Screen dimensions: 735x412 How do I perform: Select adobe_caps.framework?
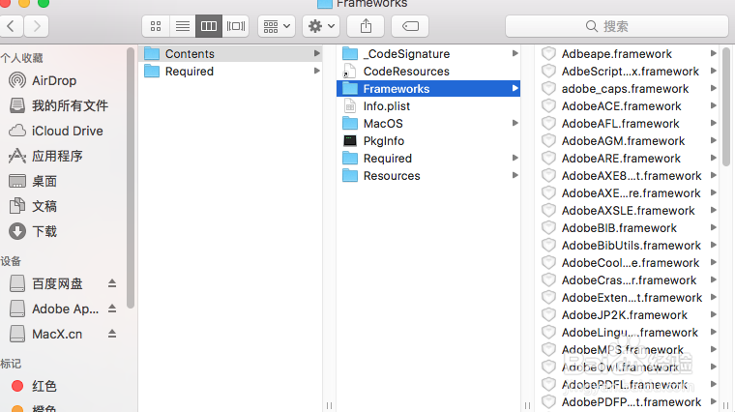[x=628, y=89]
